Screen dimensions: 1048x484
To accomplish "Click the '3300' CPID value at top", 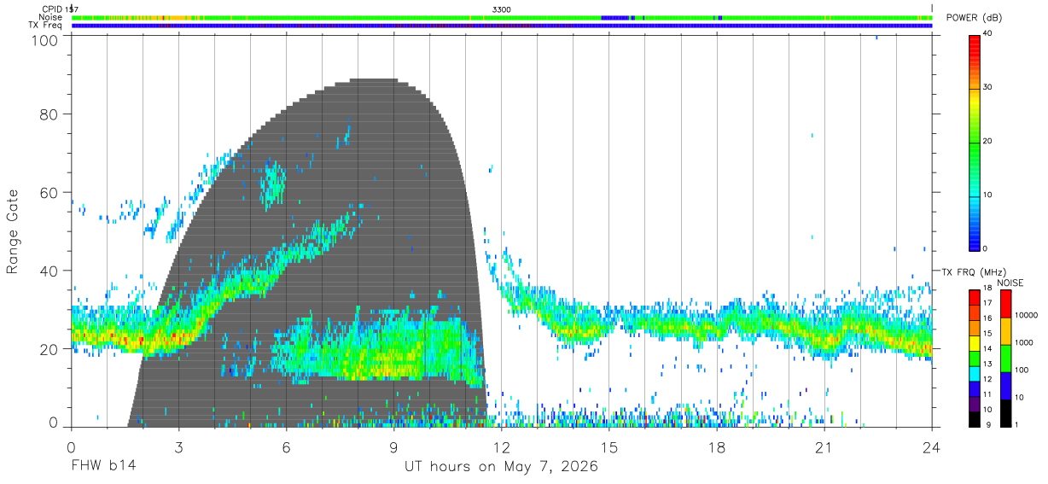I will (502, 9).
